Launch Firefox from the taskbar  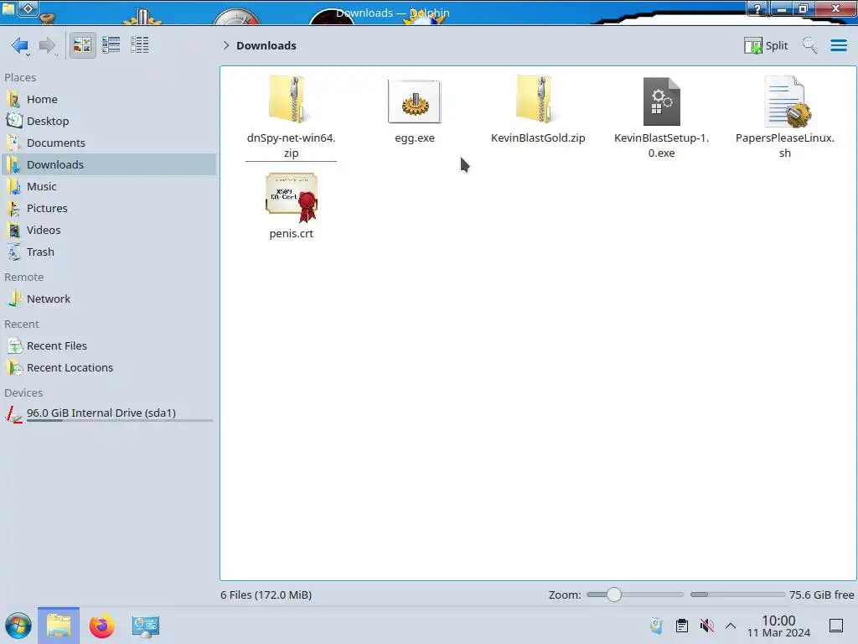pos(101,626)
